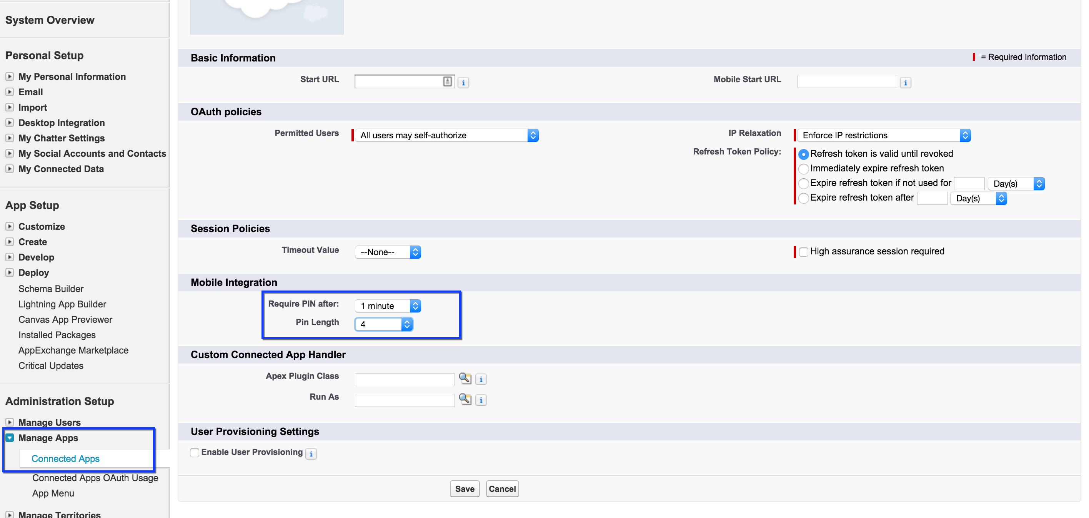Click the connected app cloud logo image
Image resolution: width=1089 pixels, height=518 pixels.
(x=267, y=17)
